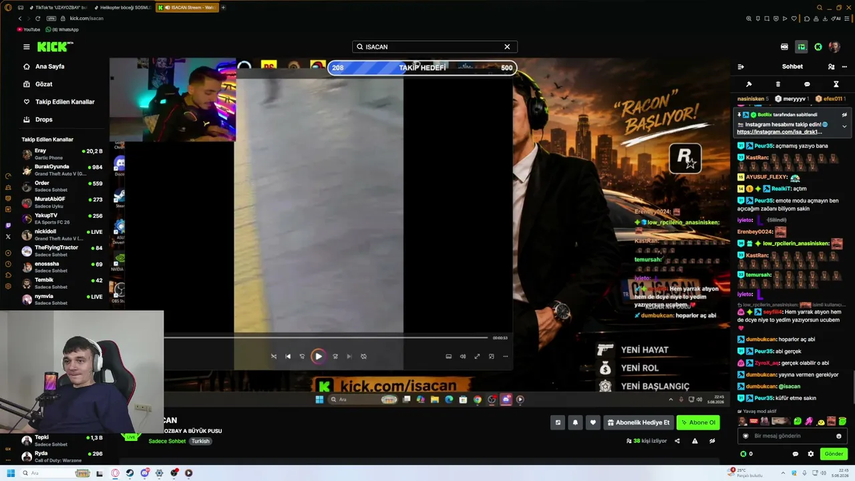
Task: Go to Kick home via the logo
Action: click(55, 47)
